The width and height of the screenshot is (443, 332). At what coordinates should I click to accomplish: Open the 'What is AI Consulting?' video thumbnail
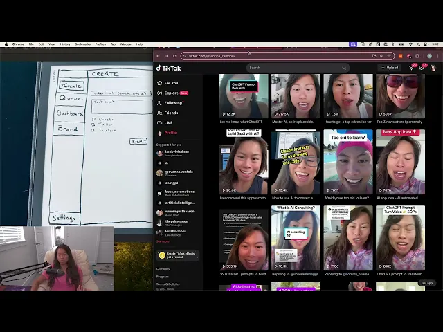pos(296,238)
